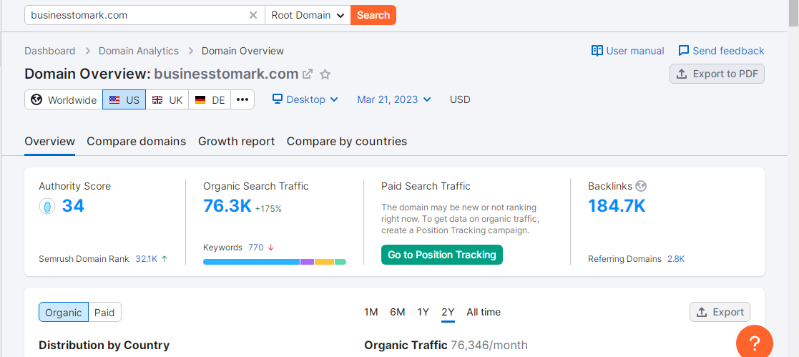Image resolution: width=799 pixels, height=357 pixels.
Task: Open the Overview tab
Action: click(50, 141)
